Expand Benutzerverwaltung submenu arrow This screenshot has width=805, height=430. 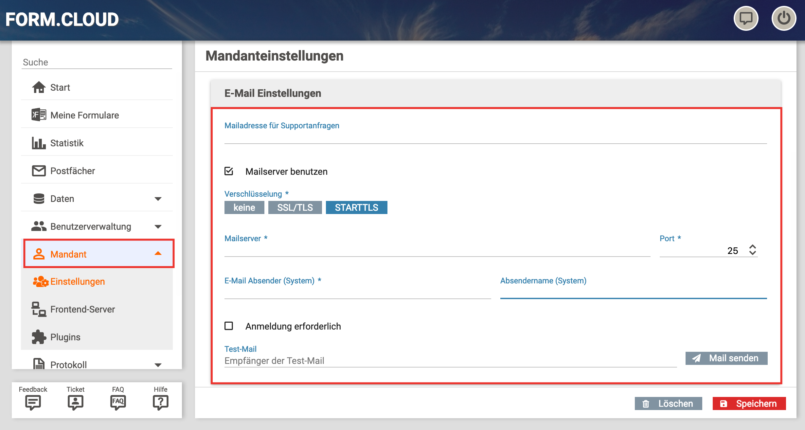(158, 226)
